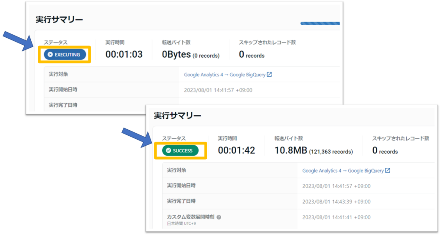Click the checkmark icon in the SUCCESS badge
The width and height of the screenshot is (444, 236).
168,151
